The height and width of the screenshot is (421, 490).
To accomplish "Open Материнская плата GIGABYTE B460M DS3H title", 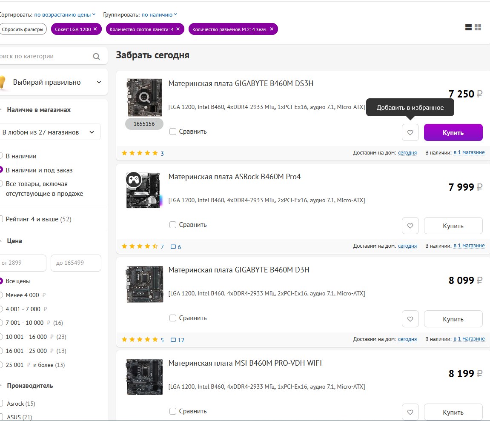I will [x=241, y=83].
